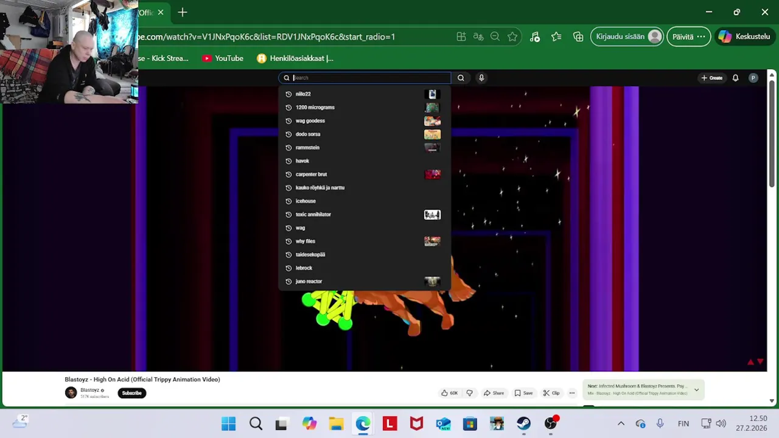Click the address bar URL
The image size is (779, 438).
point(267,37)
